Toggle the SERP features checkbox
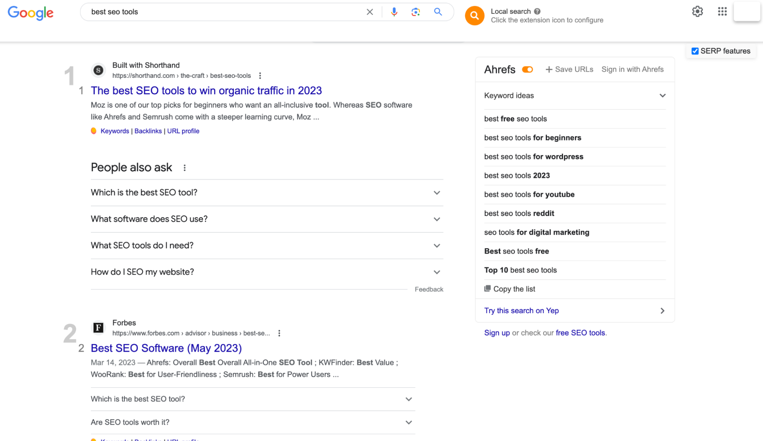The height and width of the screenshot is (441, 763). click(x=695, y=51)
